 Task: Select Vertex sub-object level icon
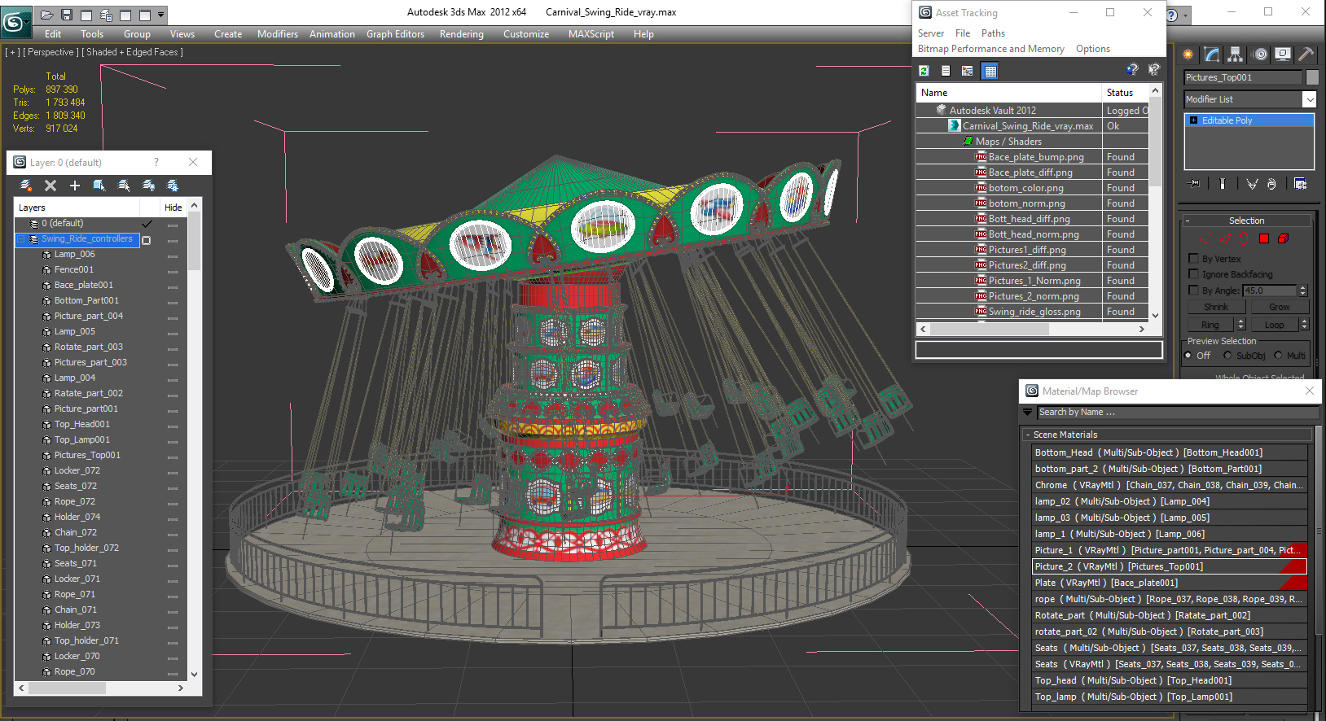(x=1205, y=239)
